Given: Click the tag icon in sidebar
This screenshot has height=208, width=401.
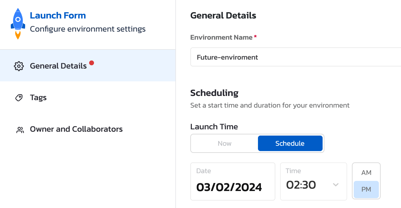Looking at the screenshot, I should coord(19,98).
